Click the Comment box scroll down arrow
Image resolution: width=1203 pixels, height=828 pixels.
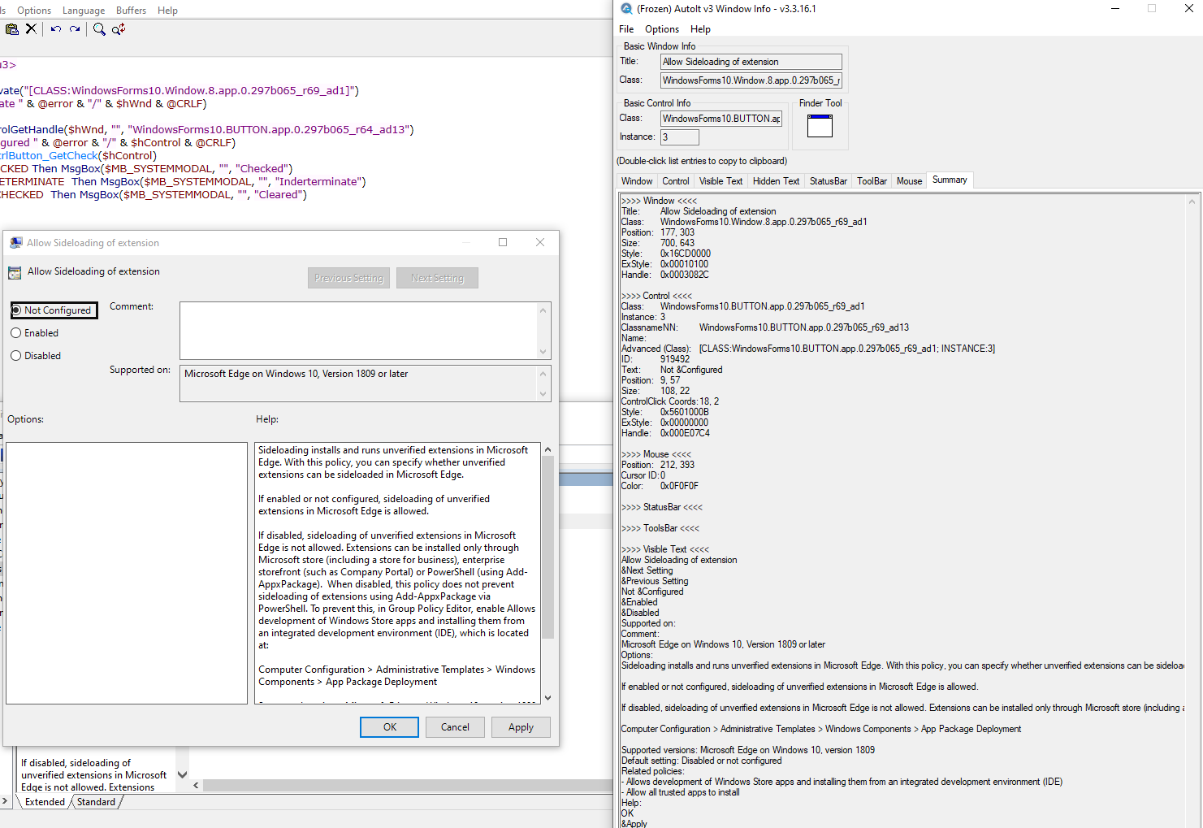click(543, 352)
